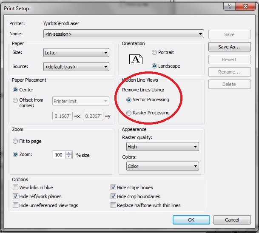The image size is (259, 233).
Task: Click the Cancel button
Action: tap(232, 220)
